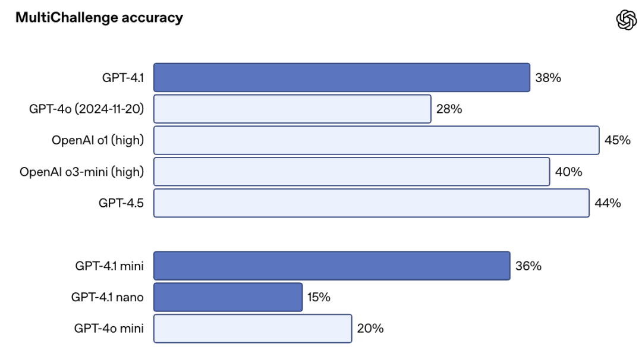
Task: Select the OpenAI o1 (high) label text
Action: coord(98,140)
